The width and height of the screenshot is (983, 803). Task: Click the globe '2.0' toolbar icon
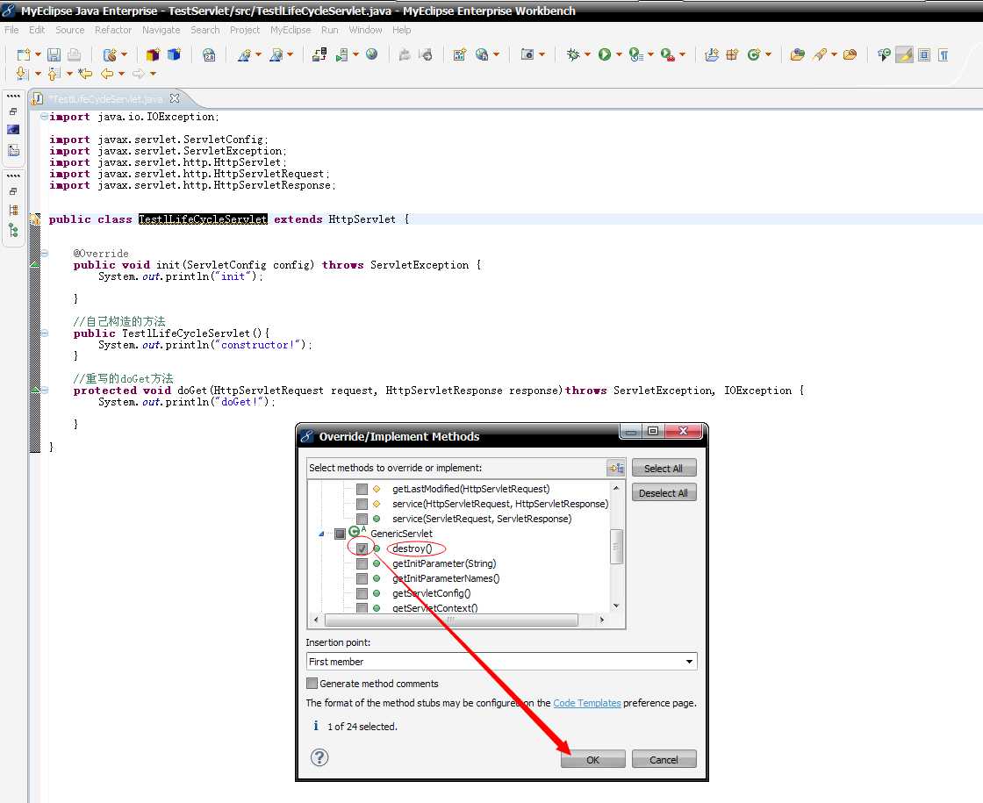point(209,55)
